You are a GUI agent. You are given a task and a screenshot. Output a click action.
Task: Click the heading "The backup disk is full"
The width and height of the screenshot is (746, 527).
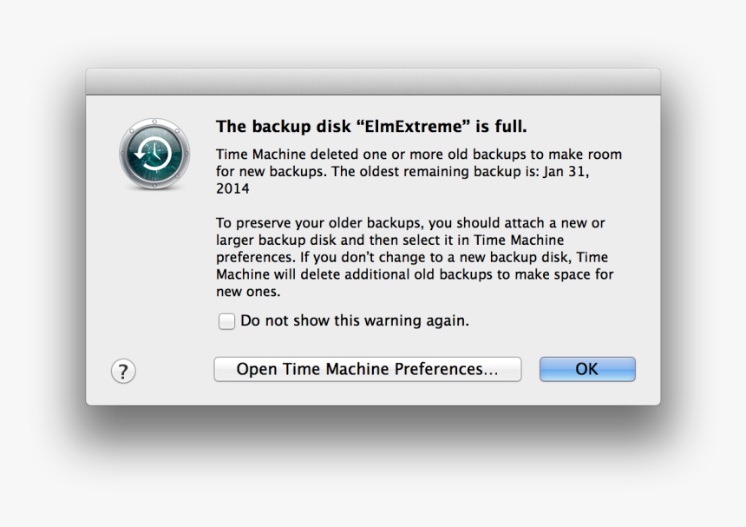pyautogui.click(x=371, y=126)
